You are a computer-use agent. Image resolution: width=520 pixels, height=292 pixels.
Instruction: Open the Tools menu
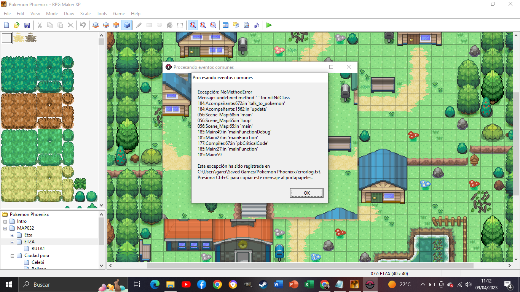[102, 14]
